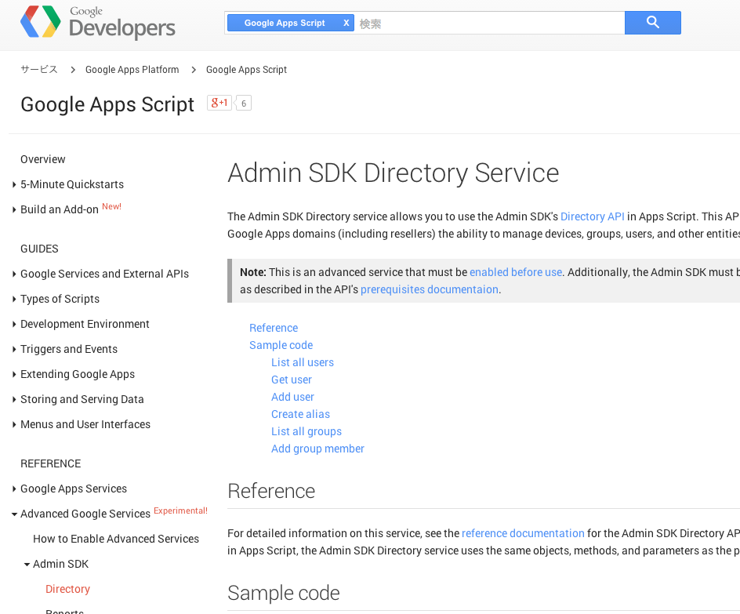This screenshot has width=740, height=614.
Task: Jump to the List all users sample
Action: point(302,361)
